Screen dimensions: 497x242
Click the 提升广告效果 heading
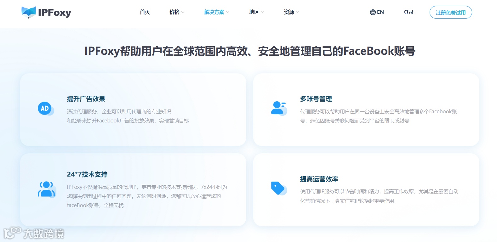point(86,99)
